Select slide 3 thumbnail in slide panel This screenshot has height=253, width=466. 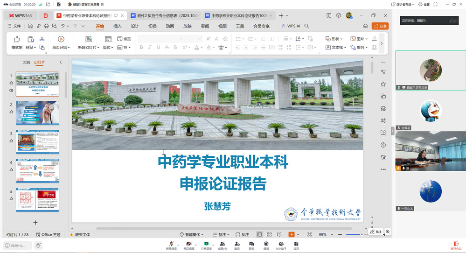pos(37,141)
